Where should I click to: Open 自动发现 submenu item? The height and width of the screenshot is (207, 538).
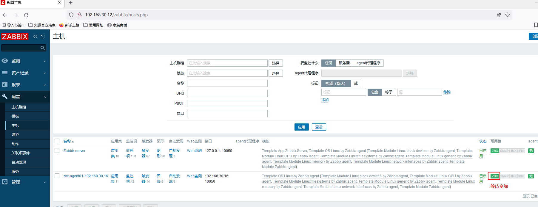(27, 162)
